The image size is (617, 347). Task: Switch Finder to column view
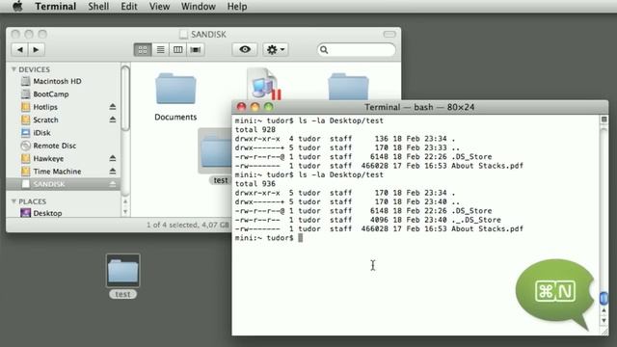pos(177,49)
